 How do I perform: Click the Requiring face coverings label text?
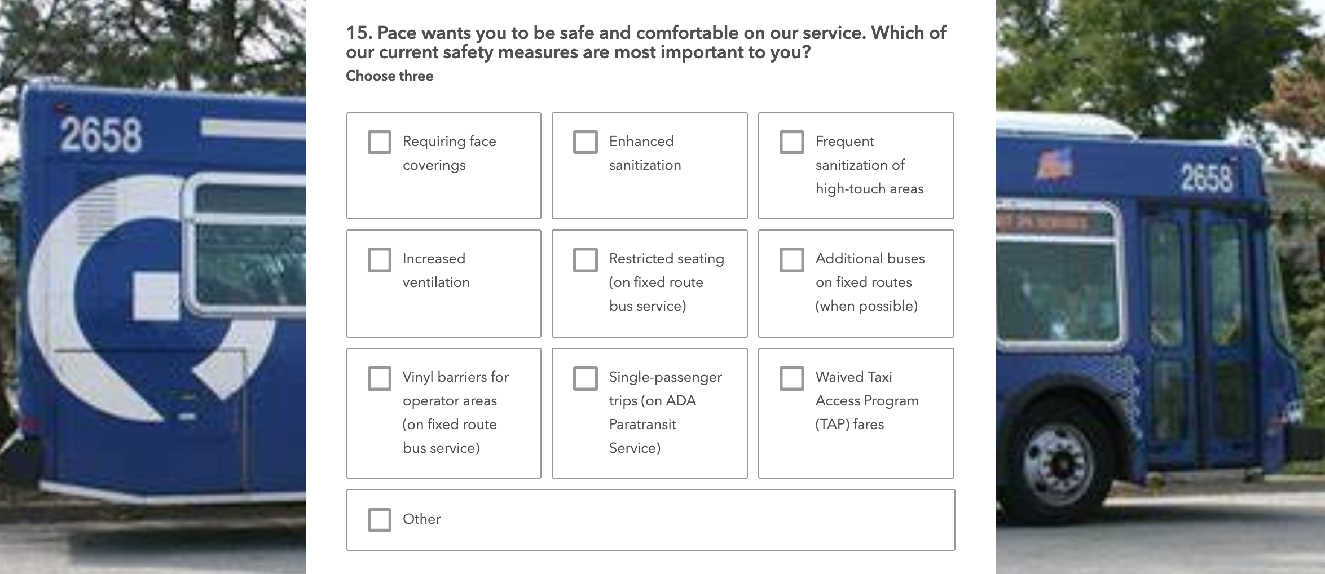450,153
